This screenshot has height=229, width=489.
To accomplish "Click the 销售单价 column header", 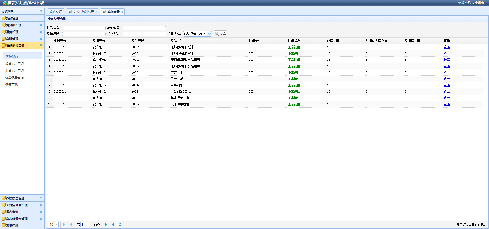I will pyautogui.click(x=267, y=41).
